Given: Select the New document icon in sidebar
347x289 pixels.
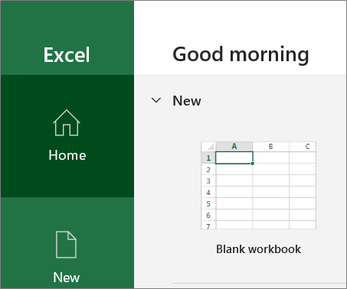Looking at the screenshot, I should 66,245.
